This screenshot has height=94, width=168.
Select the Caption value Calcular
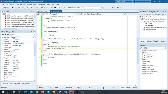click(16, 41)
